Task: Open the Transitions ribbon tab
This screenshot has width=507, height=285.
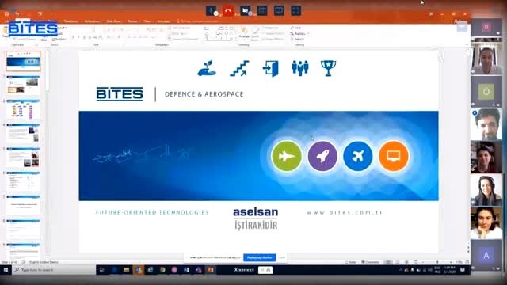Action: [71, 21]
